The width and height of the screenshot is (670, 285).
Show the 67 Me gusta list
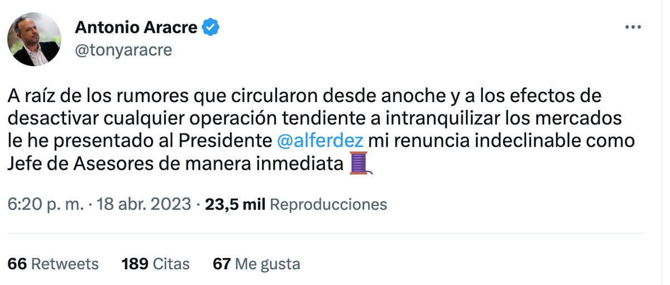pos(256,263)
